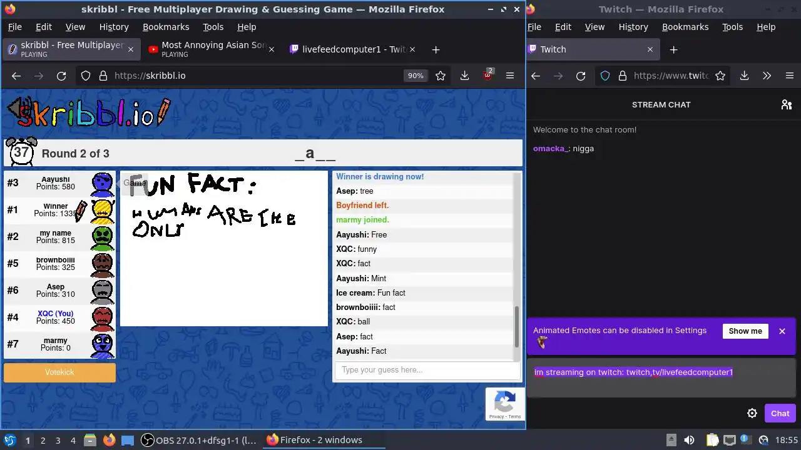
Task: Send the message with the Chat button
Action: coord(780,413)
